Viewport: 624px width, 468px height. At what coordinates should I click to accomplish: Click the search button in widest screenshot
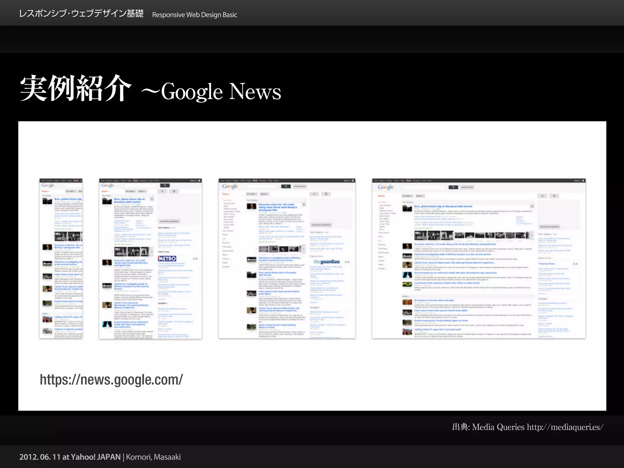click(453, 187)
